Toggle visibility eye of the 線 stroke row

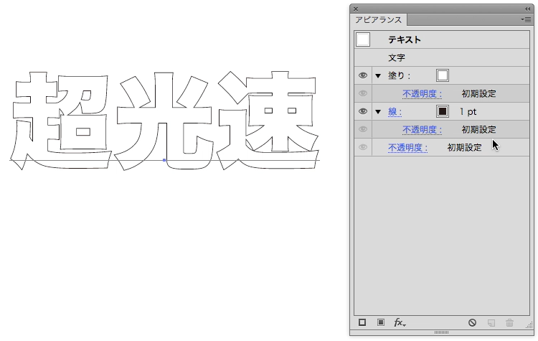(362, 111)
